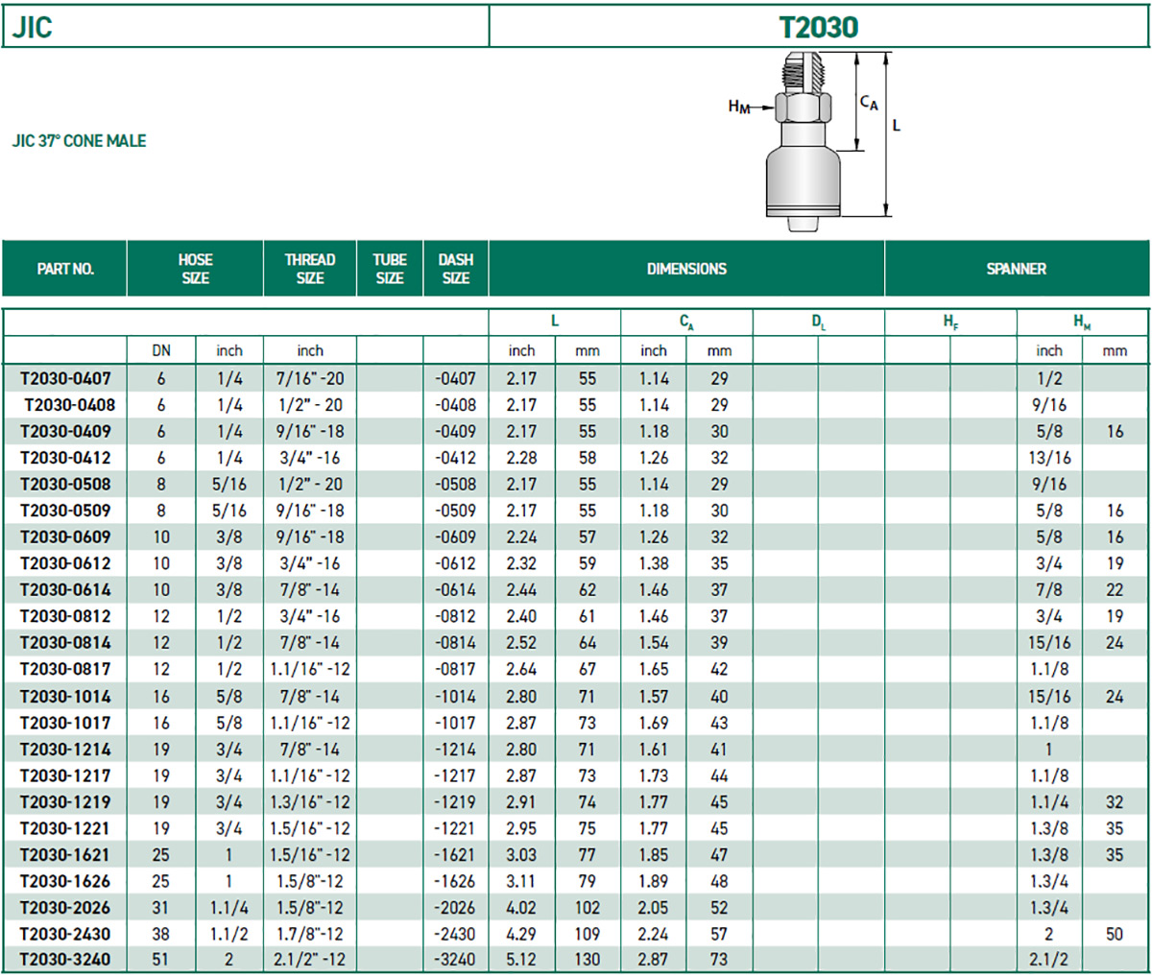Click HM spanner value 13/16
The height and width of the screenshot is (977, 1152).
pyautogui.click(x=1049, y=458)
